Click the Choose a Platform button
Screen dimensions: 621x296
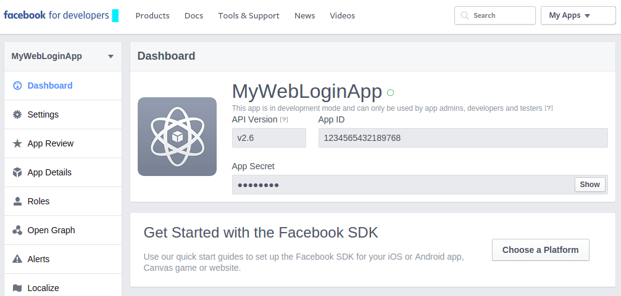pos(541,250)
